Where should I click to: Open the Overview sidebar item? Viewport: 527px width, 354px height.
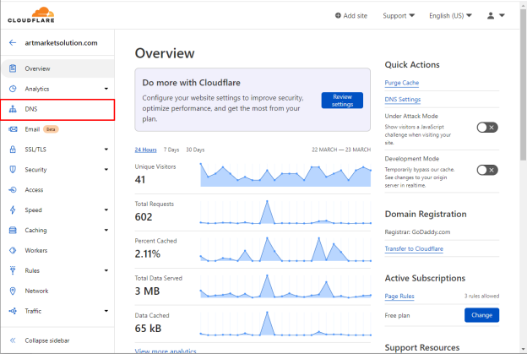point(57,68)
